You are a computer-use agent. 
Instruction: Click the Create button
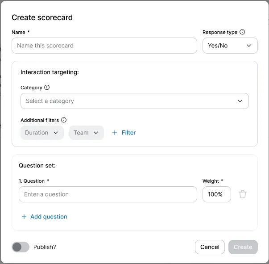coord(243,247)
